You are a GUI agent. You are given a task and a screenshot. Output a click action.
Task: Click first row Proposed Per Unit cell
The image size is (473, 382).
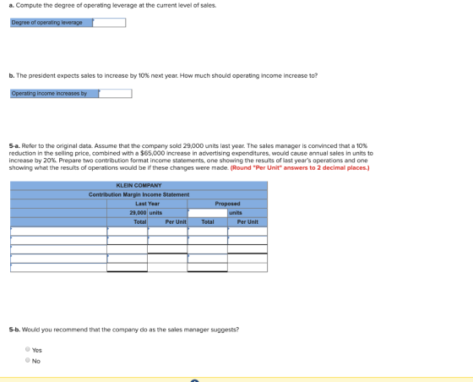click(x=247, y=231)
